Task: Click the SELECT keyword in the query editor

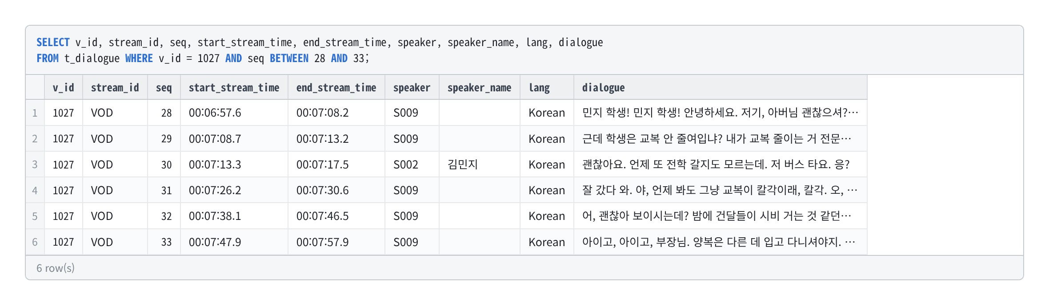Action: [53, 42]
